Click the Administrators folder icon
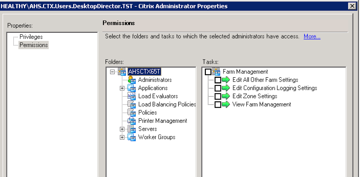Image resolution: width=361 pixels, height=177 pixels. [x=131, y=80]
